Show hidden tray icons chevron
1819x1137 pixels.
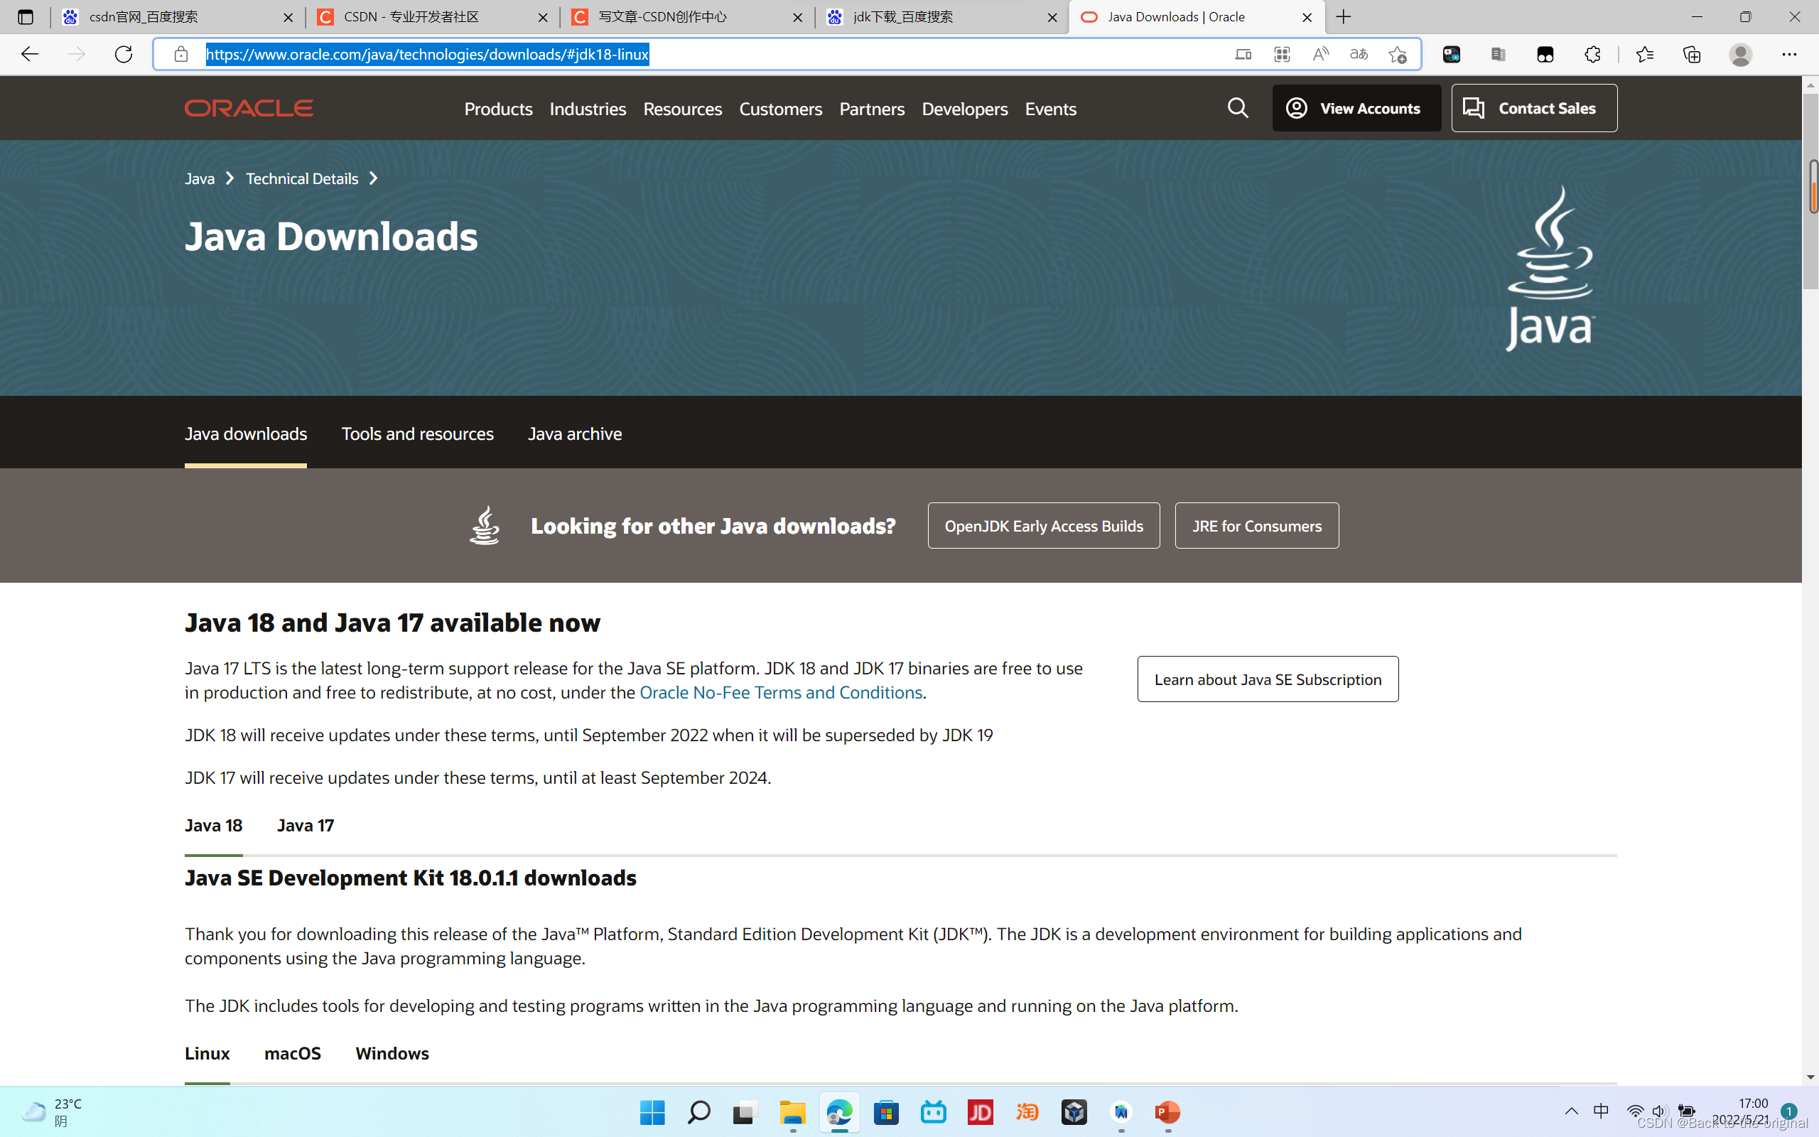(x=1572, y=1111)
